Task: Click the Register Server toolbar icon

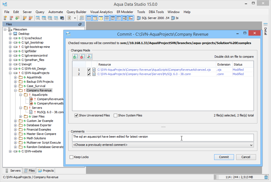Action: coord(5,18)
